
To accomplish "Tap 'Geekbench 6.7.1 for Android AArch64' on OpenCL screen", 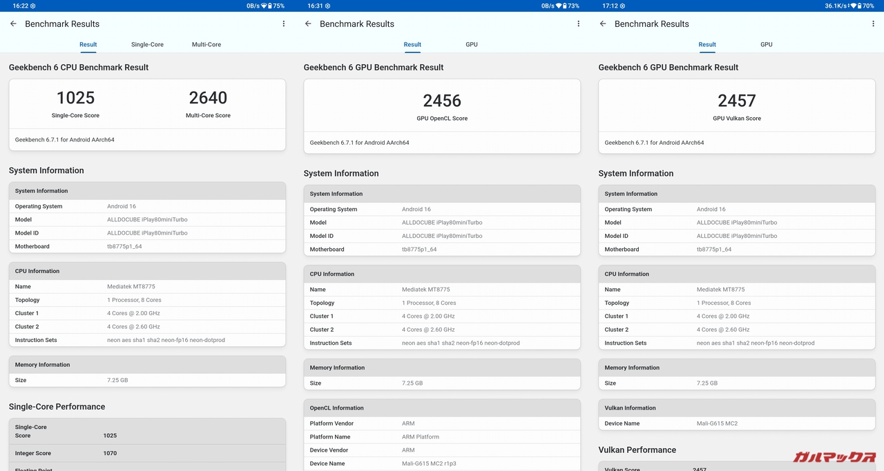I will pos(359,143).
